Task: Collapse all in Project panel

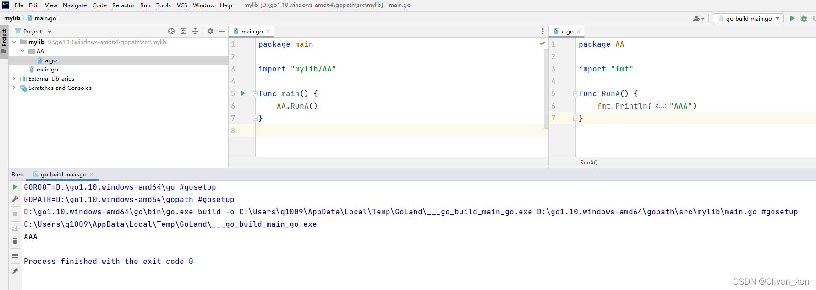Action: tap(195, 31)
